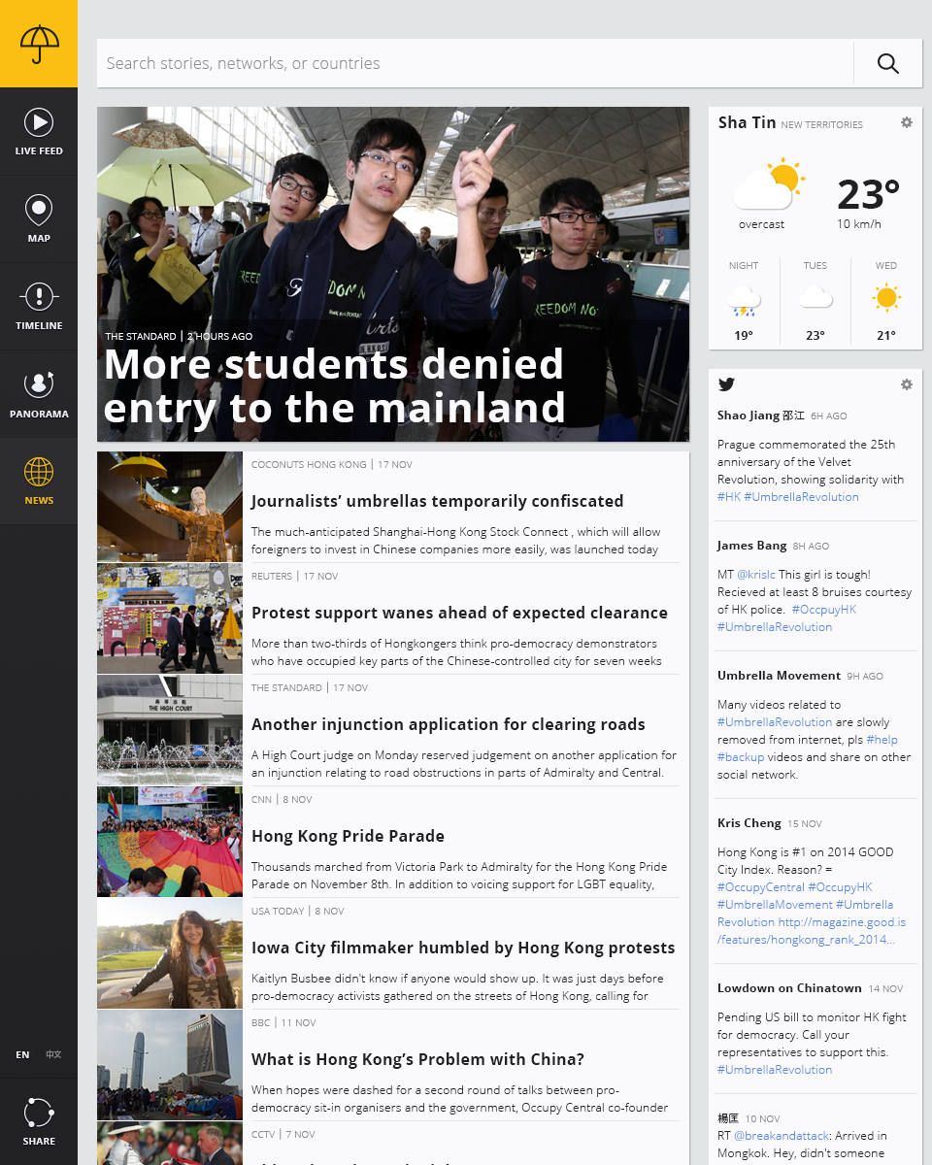This screenshot has width=932, height=1165.
Task: Click the umbrella statue article thumbnail
Action: click(x=170, y=507)
